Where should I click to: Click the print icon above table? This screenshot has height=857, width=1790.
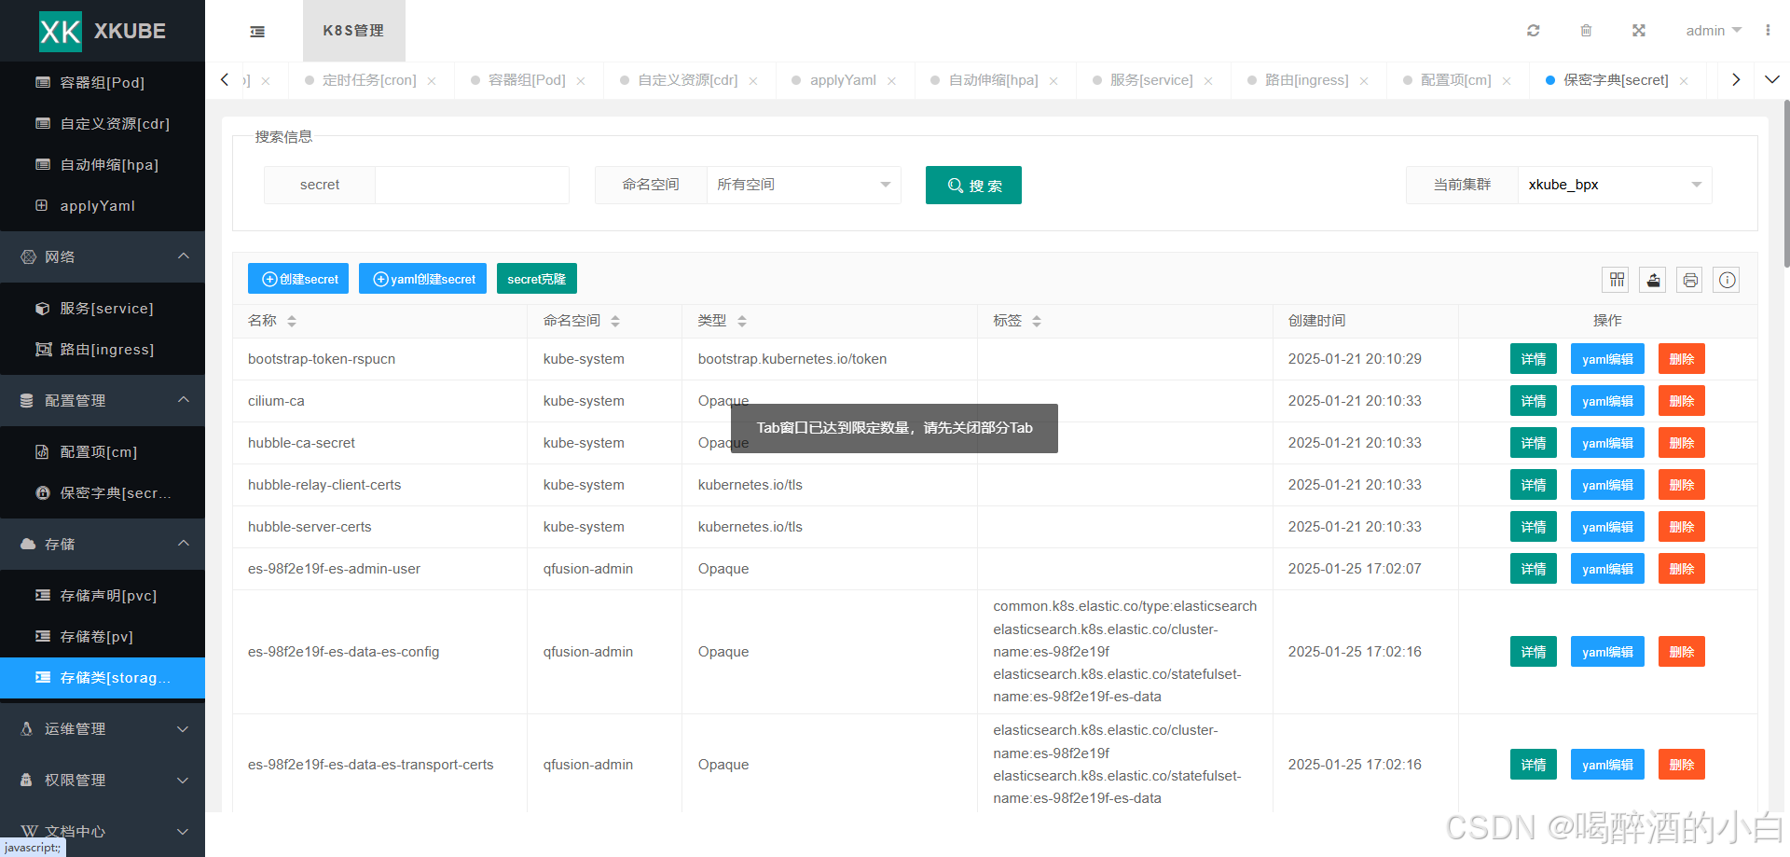click(1690, 280)
